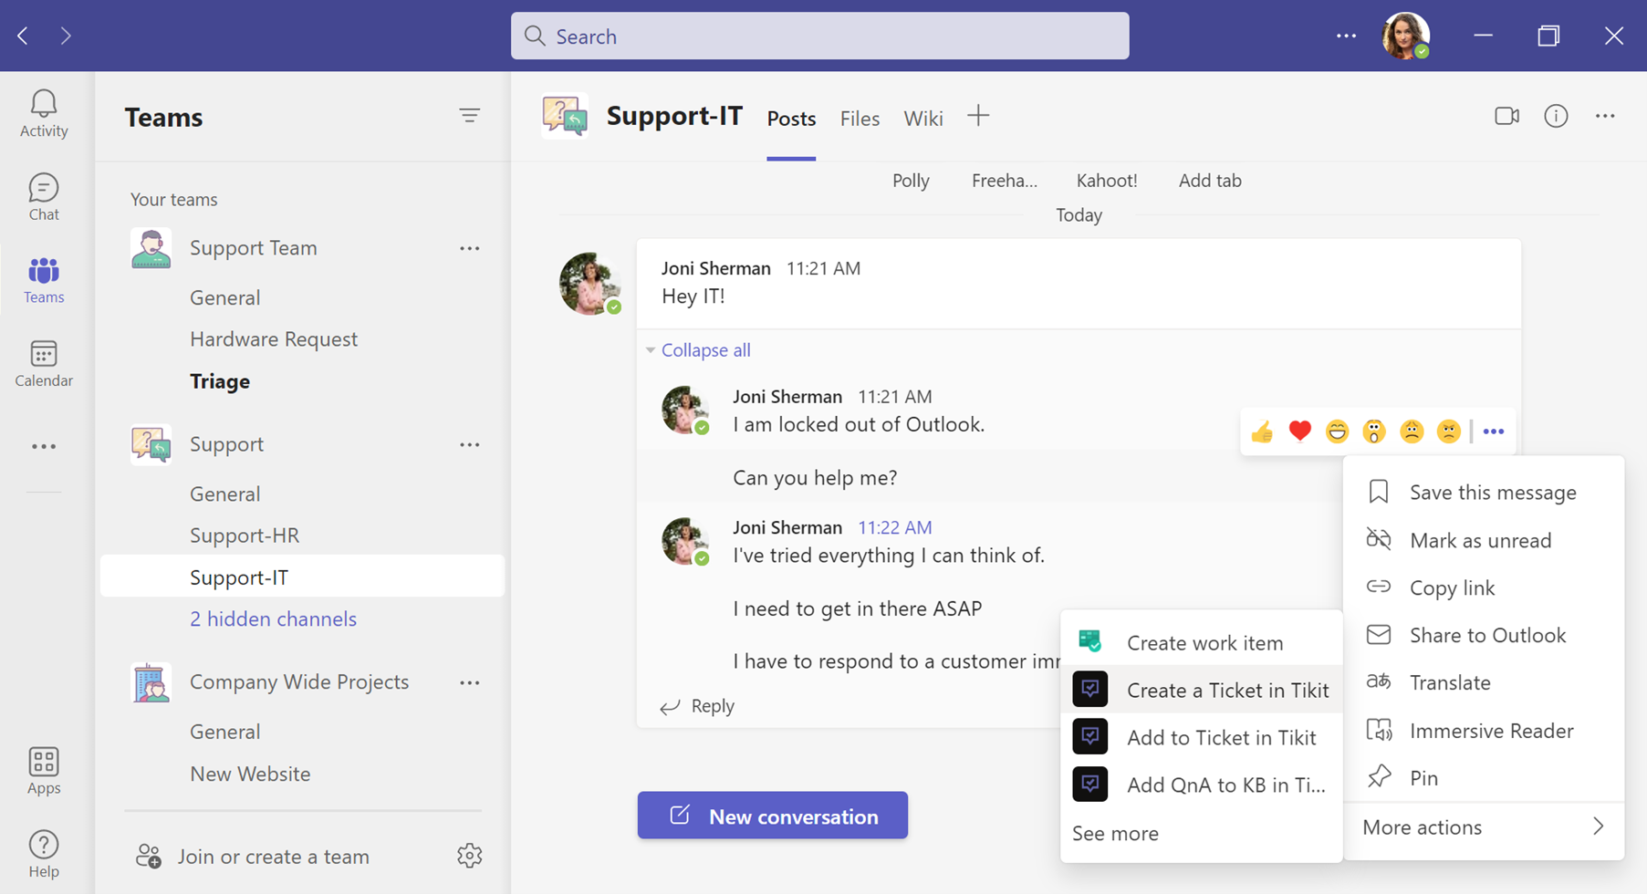Switch to the Files tab

click(860, 119)
